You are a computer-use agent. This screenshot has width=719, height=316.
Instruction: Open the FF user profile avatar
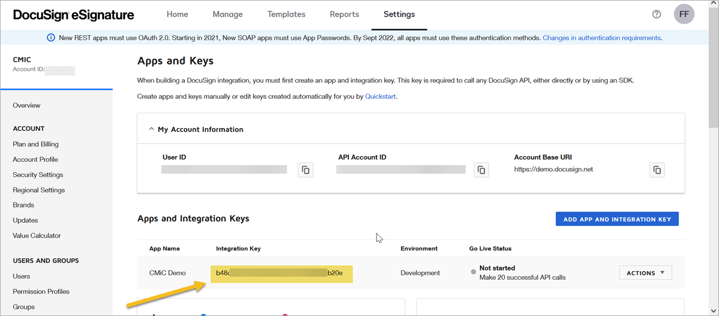(684, 15)
